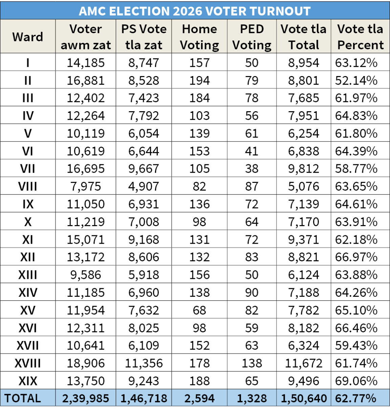Select the PS Vote tla zat header
The width and height of the screenshot is (390, 411).
pyautogui.click(x=144, y=37)
